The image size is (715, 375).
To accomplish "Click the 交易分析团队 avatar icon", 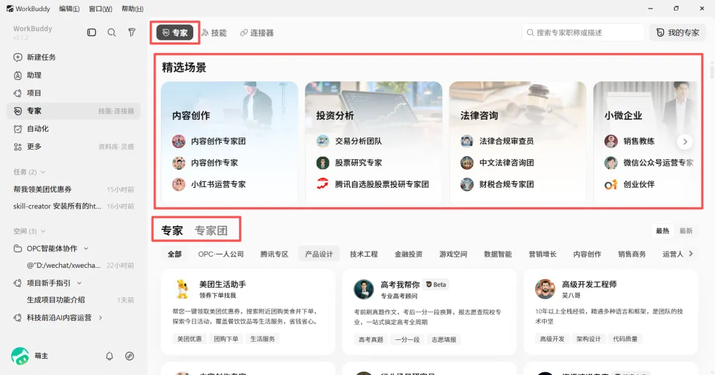I will (323, 142).
